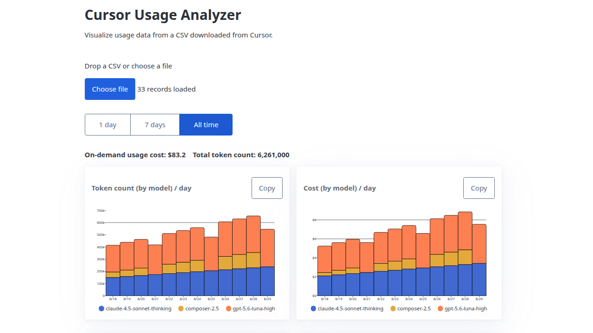The width and height of the screenshot is (593, 333).
Task: Click the $8 axis label in cost chart
Action: (x=314, y=220)
